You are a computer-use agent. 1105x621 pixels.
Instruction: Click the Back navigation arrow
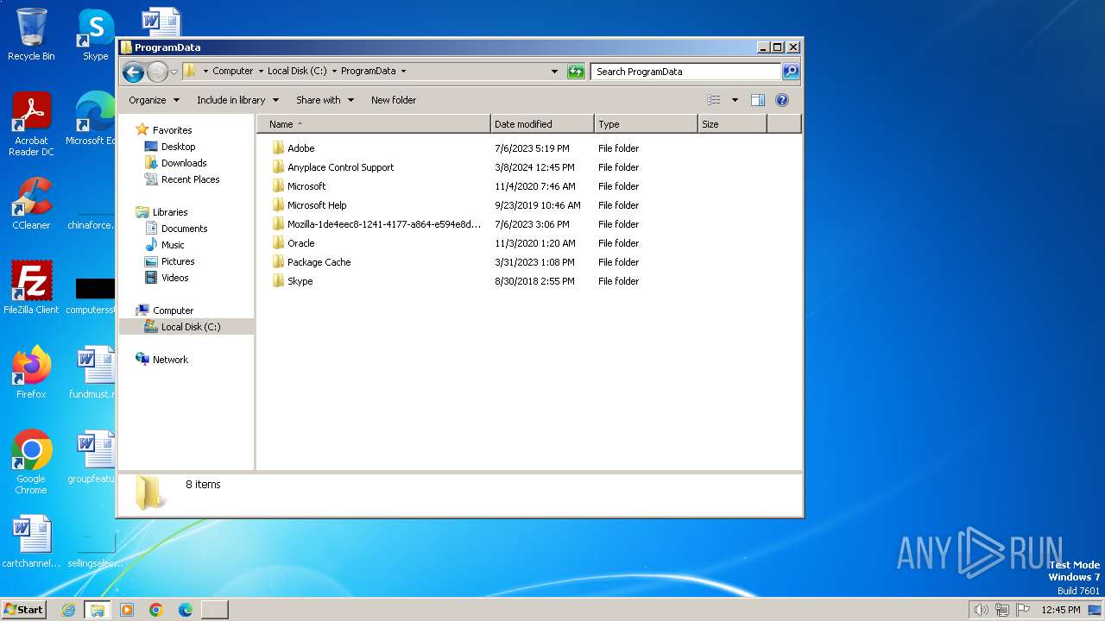click(x=133, y=72)
